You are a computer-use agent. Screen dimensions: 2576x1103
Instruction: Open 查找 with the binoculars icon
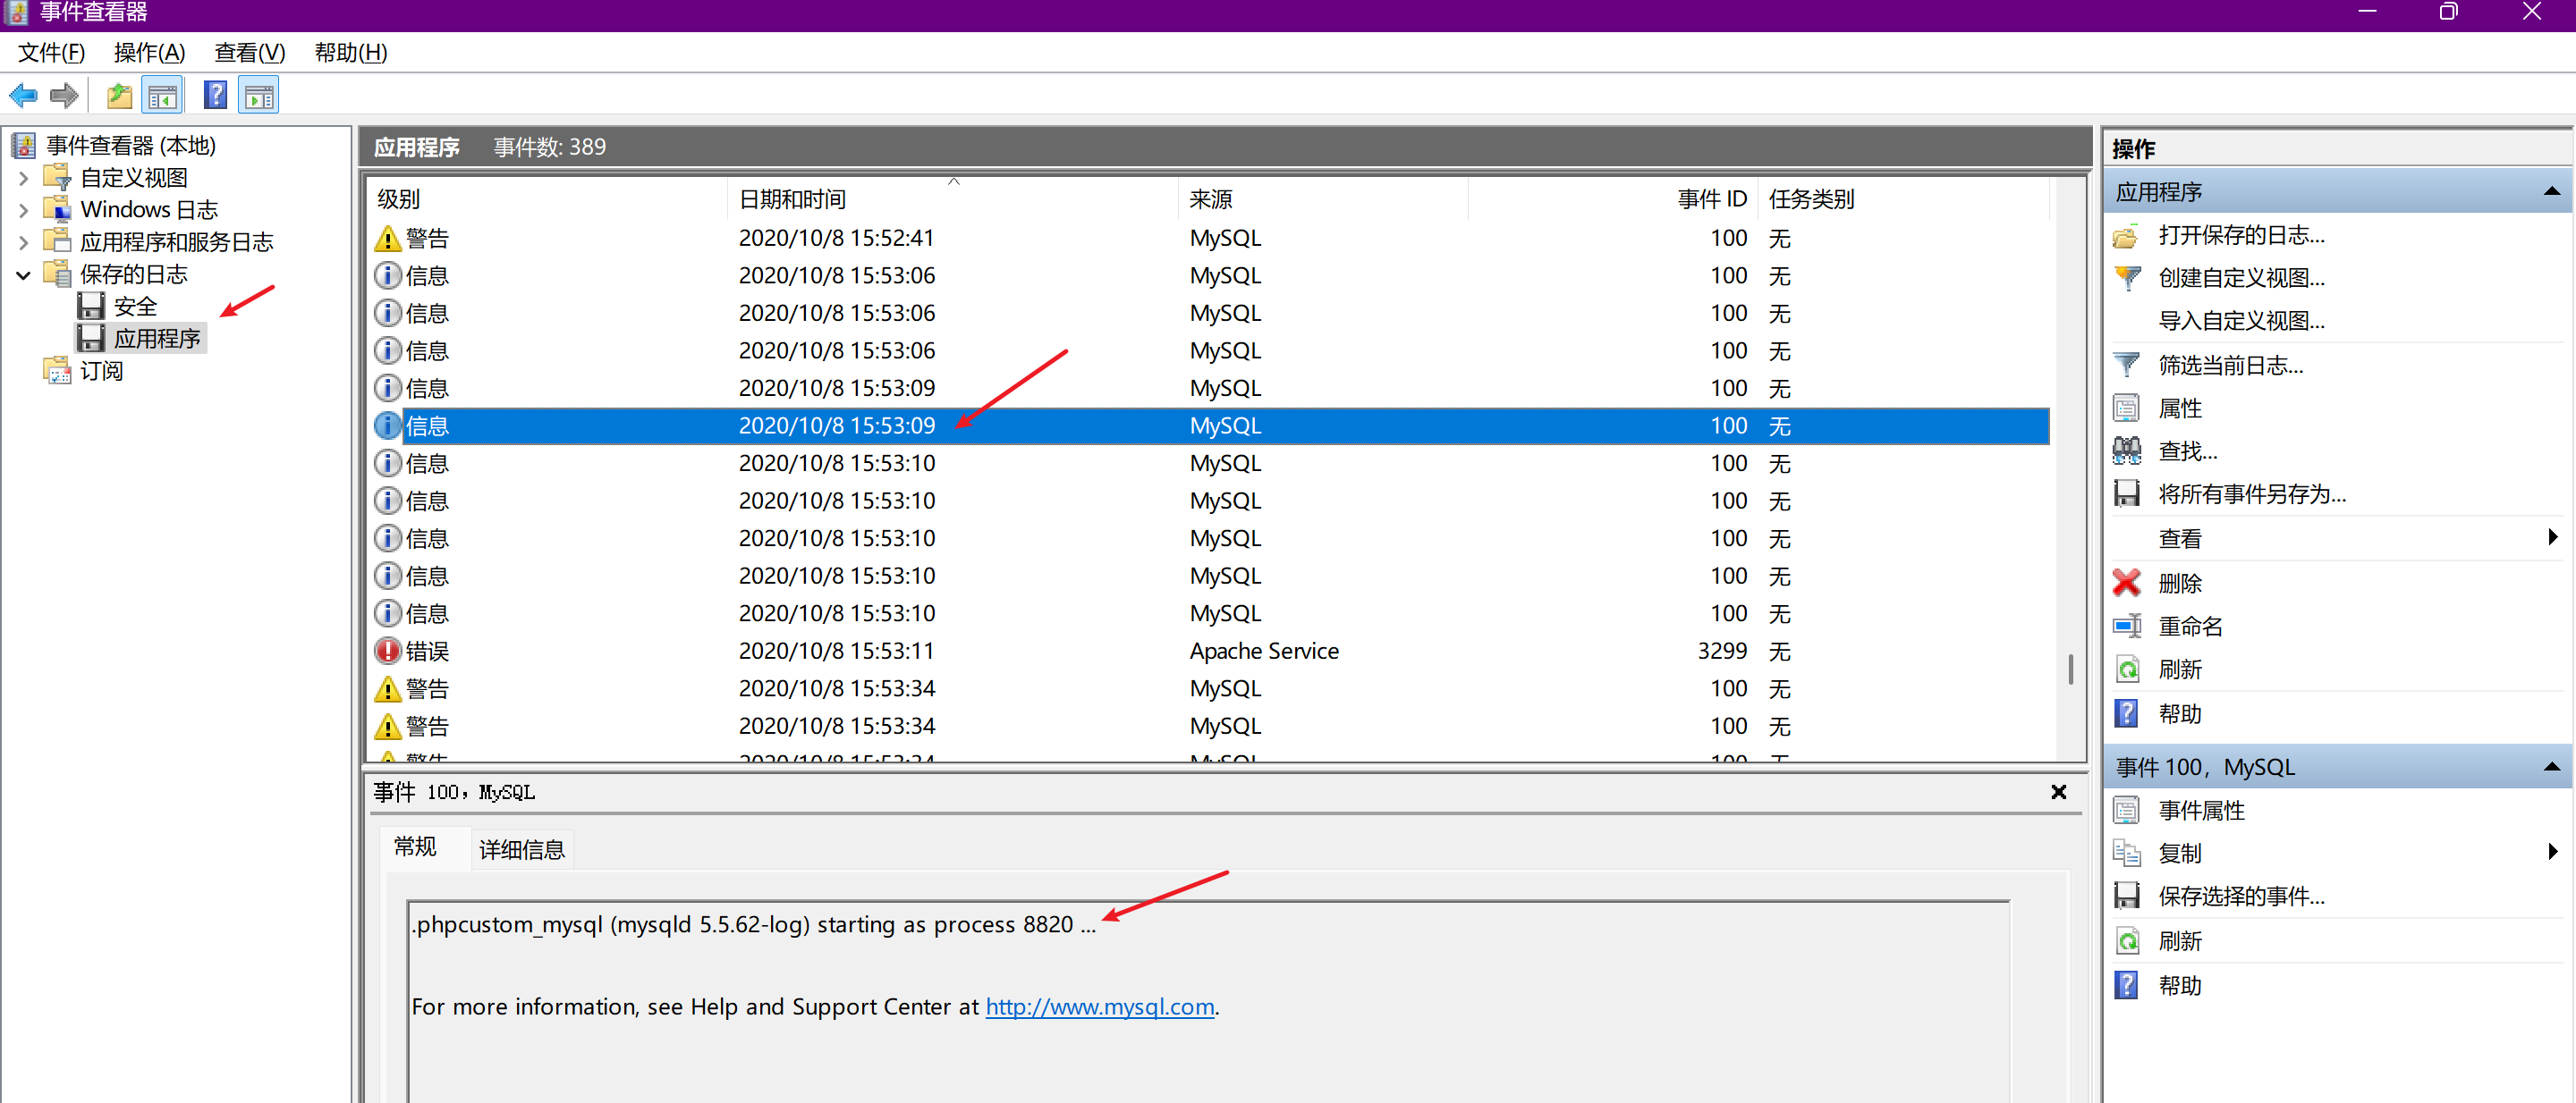pyautogui.click(x=2186, y=451)
